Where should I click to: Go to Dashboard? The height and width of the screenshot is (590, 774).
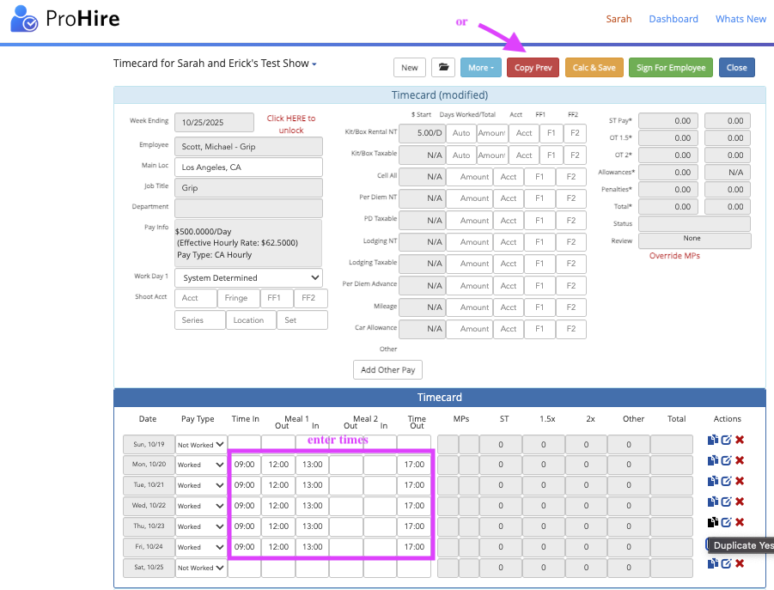(673, 19)
